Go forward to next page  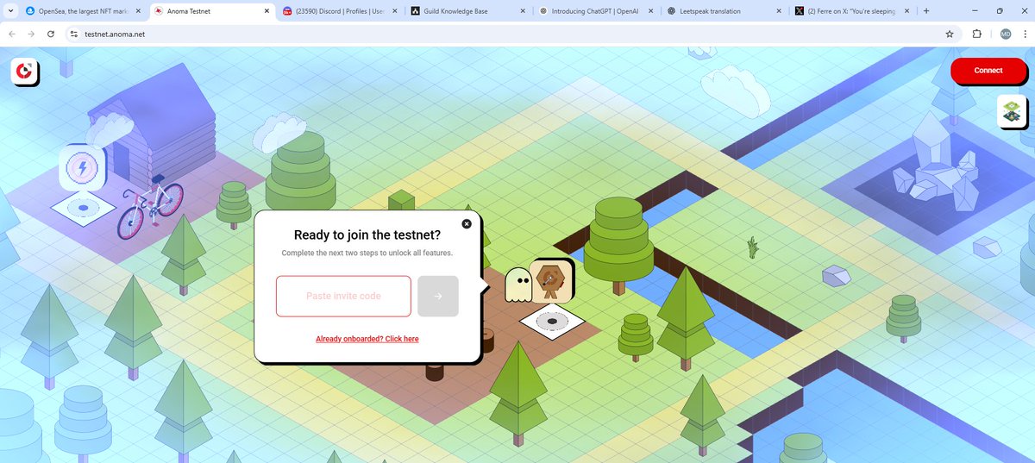coord(32,34)
